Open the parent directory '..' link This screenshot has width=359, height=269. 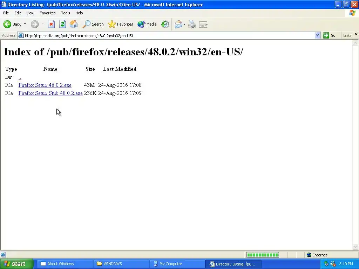click(x=20, y=77)
